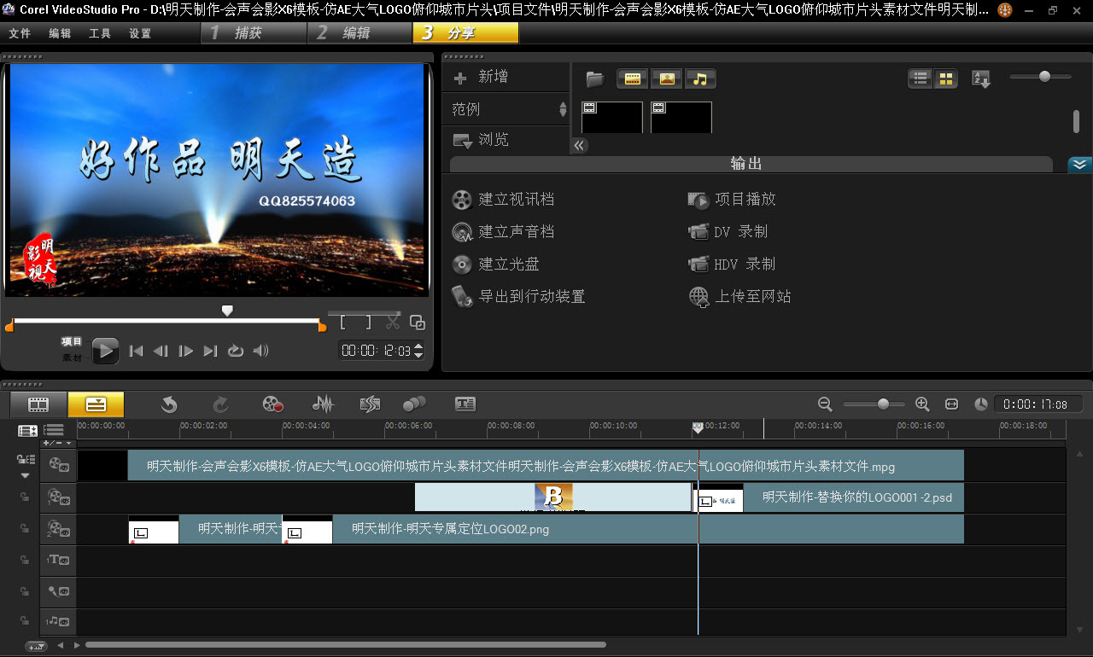The height and width of the screenshot is (657, 1093).
Task: Collapse the 输出 options panel arrow
Action: pyautogui.click(x=1079, y=165)
